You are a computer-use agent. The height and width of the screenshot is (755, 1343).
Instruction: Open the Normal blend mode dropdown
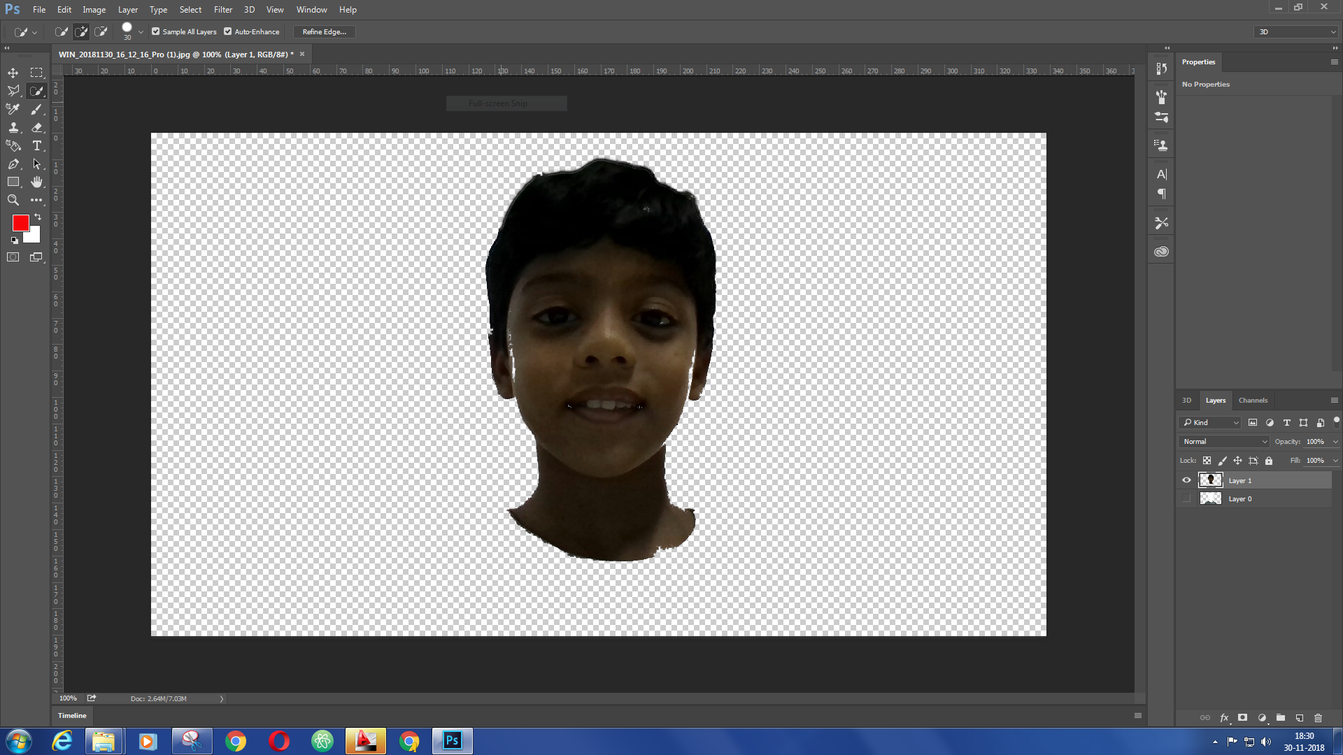[x=1224, y=441]
